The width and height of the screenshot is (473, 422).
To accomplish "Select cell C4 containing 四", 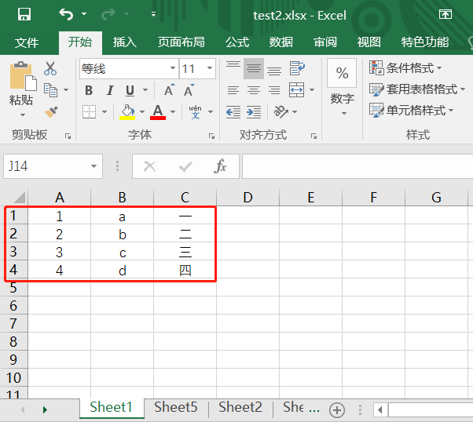I will (185, 271).
